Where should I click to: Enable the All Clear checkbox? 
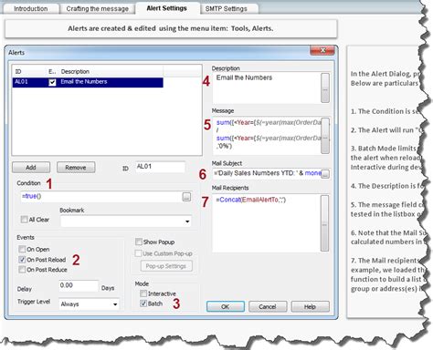(x=24, y=220)
